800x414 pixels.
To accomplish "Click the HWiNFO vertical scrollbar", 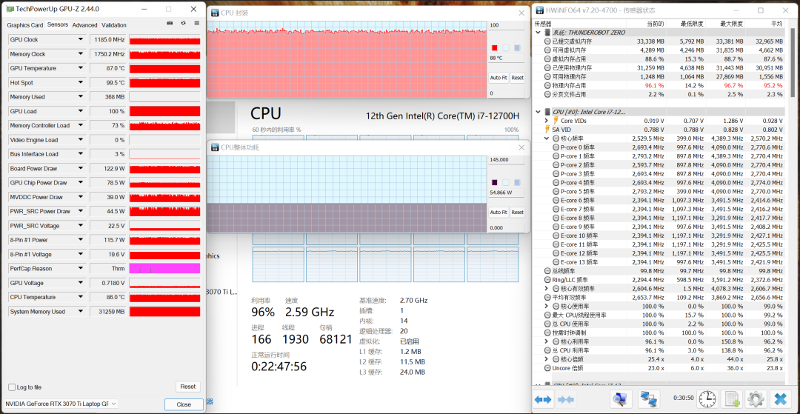I will coord(793,61).
